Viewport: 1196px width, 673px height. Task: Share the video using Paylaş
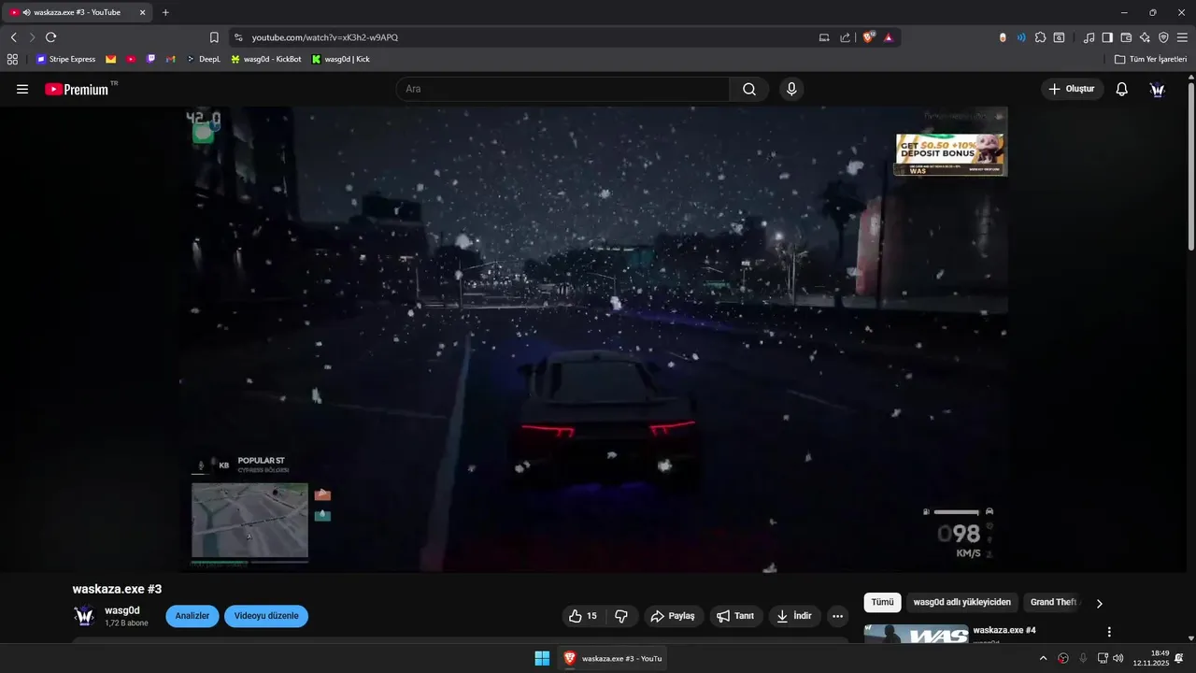coord(674,616)
